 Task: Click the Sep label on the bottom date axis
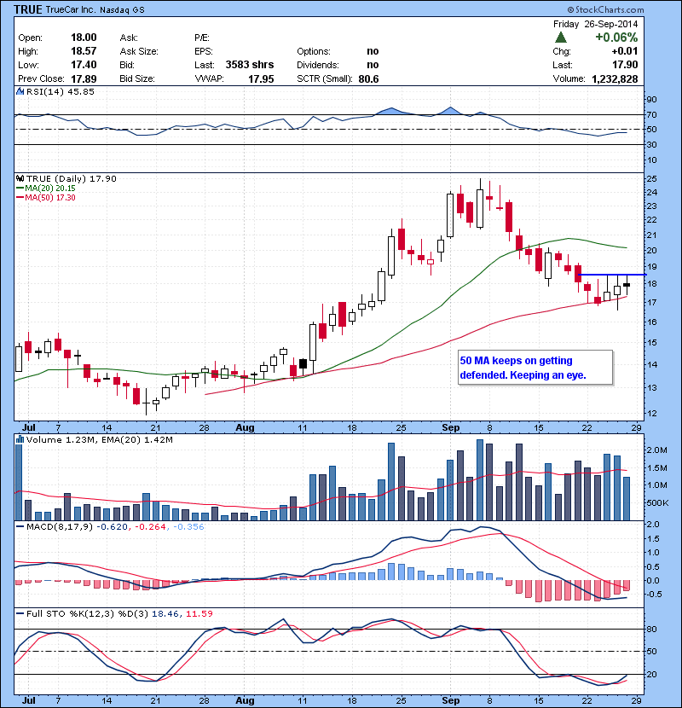coord(450,700)
